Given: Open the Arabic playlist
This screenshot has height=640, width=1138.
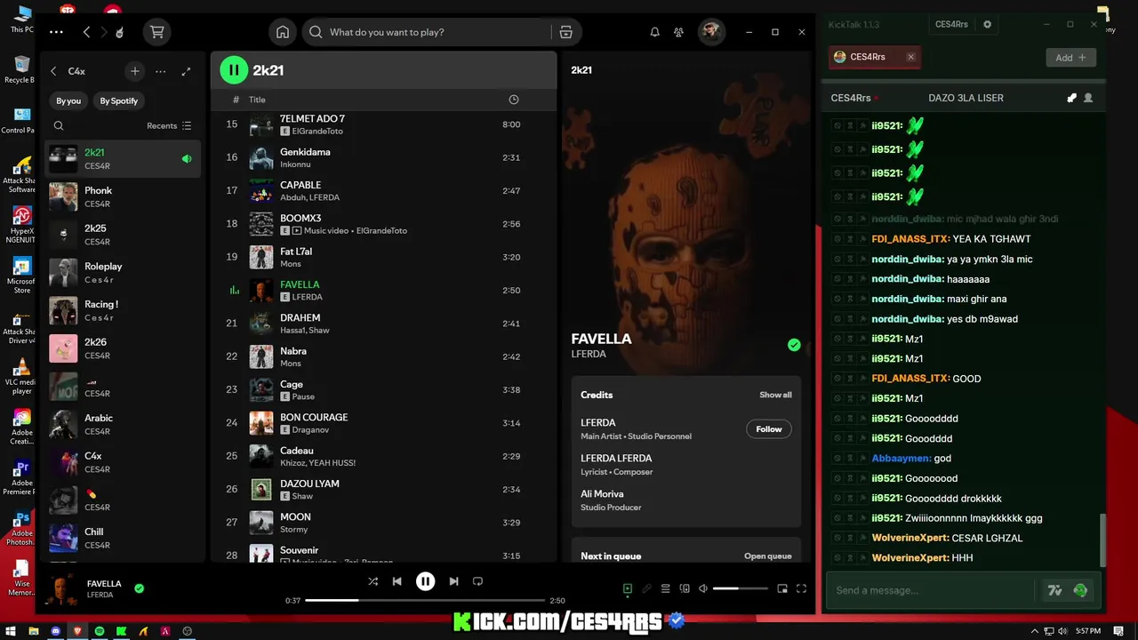Looking at the screenshot, I should click(123, 424).
